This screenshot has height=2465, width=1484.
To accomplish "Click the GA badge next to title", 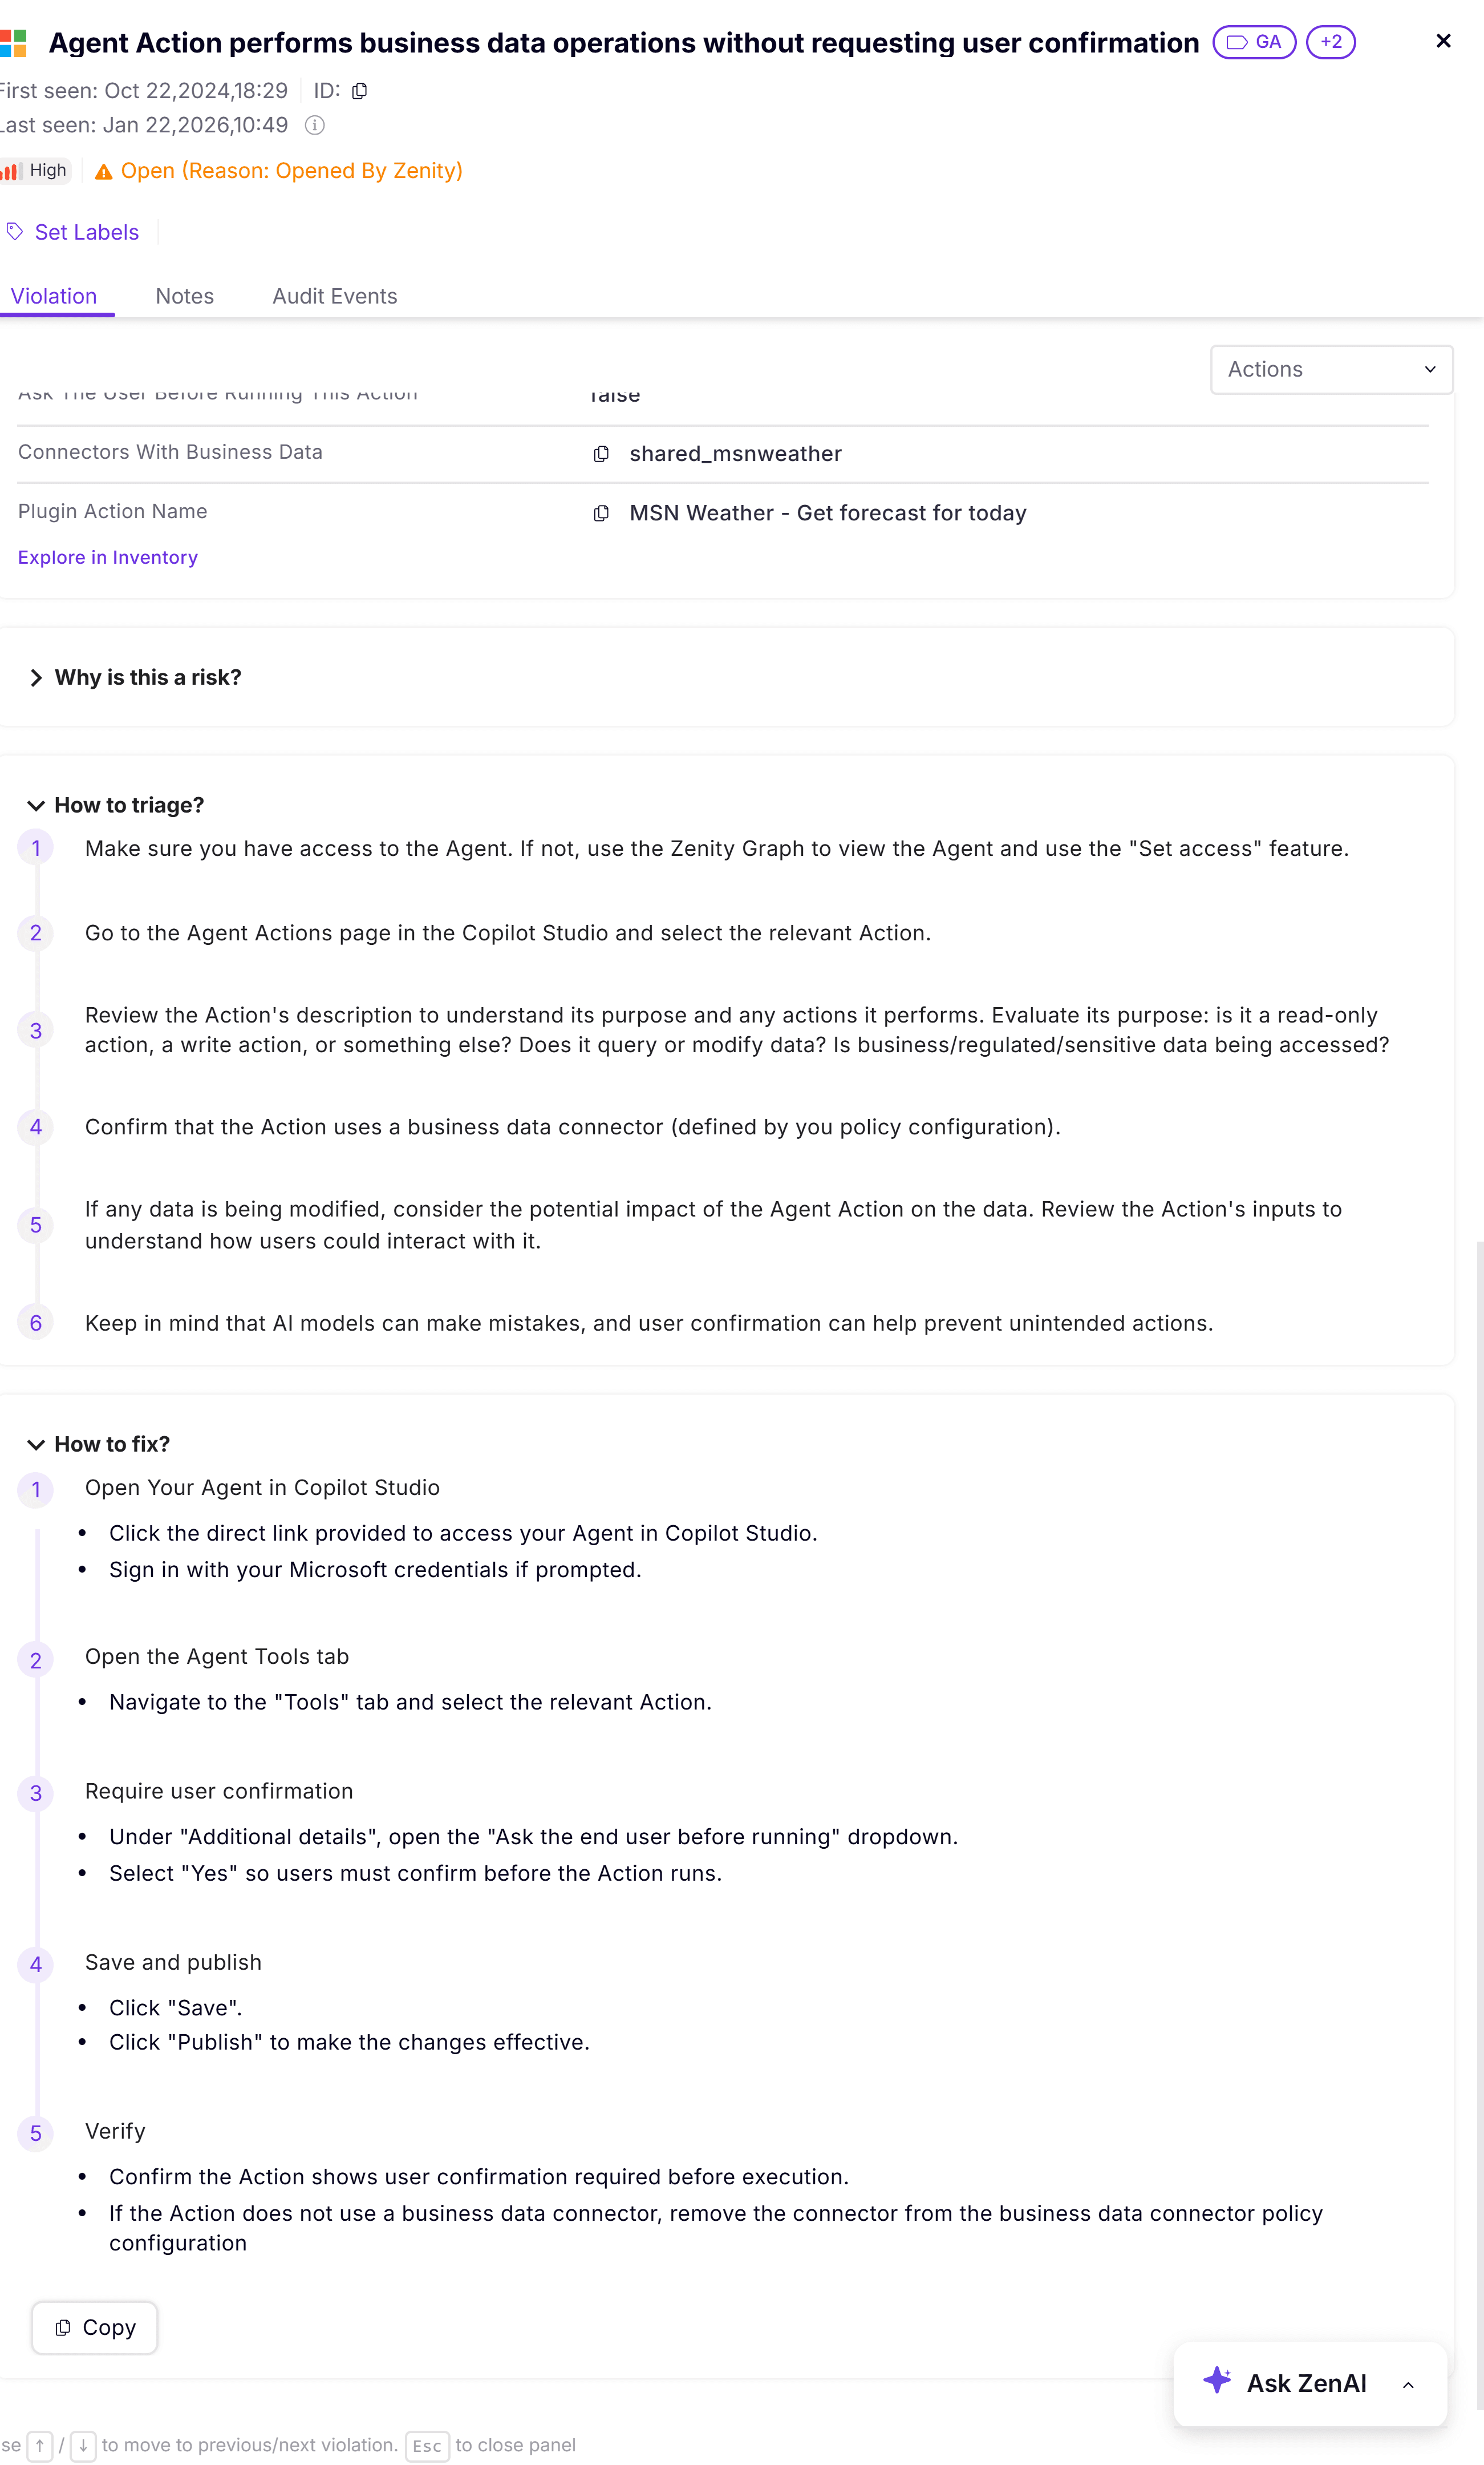I will click(1254, 42).
